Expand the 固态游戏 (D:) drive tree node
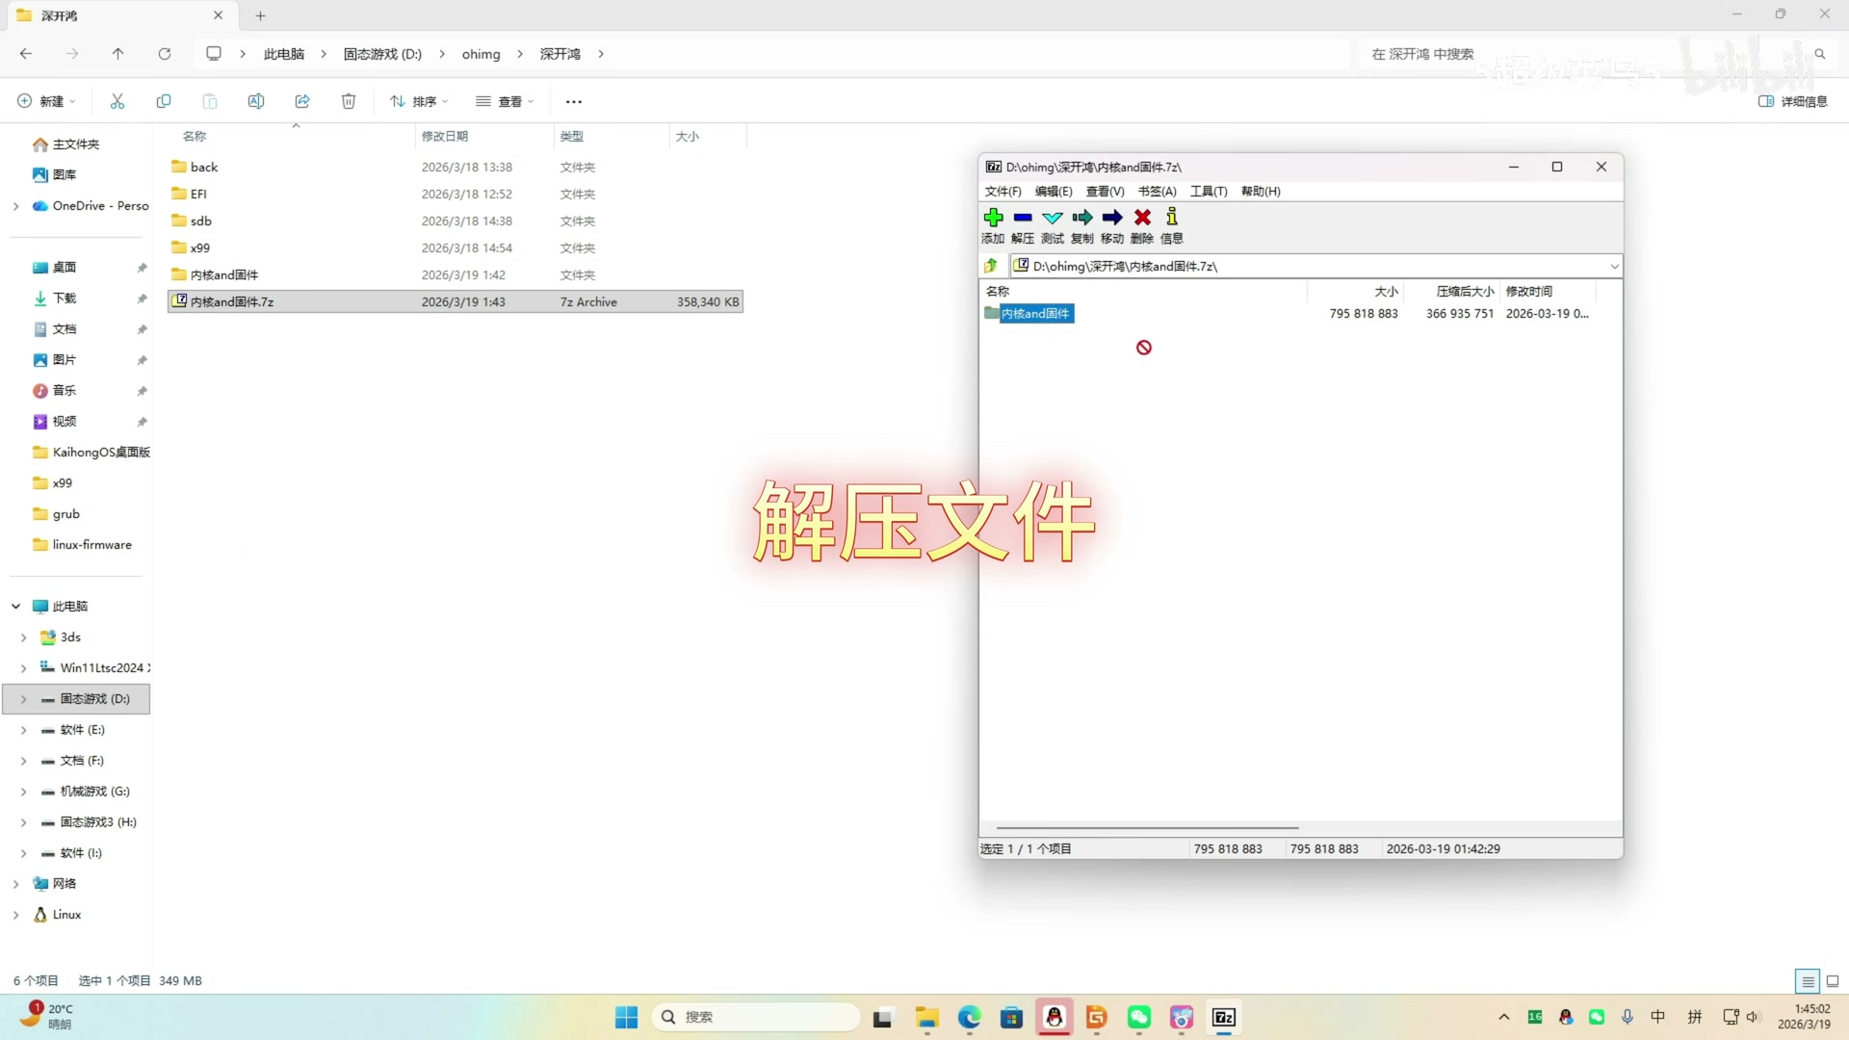 [23, 699]
